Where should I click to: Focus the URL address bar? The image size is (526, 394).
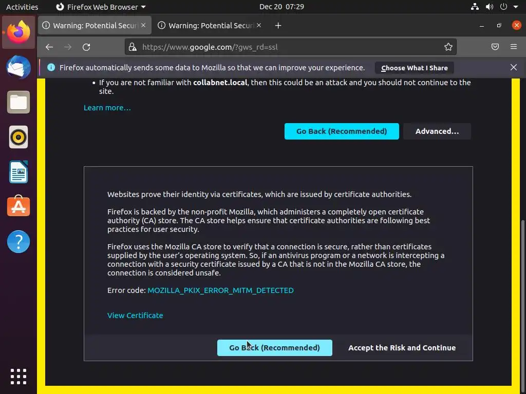(290, 47)
